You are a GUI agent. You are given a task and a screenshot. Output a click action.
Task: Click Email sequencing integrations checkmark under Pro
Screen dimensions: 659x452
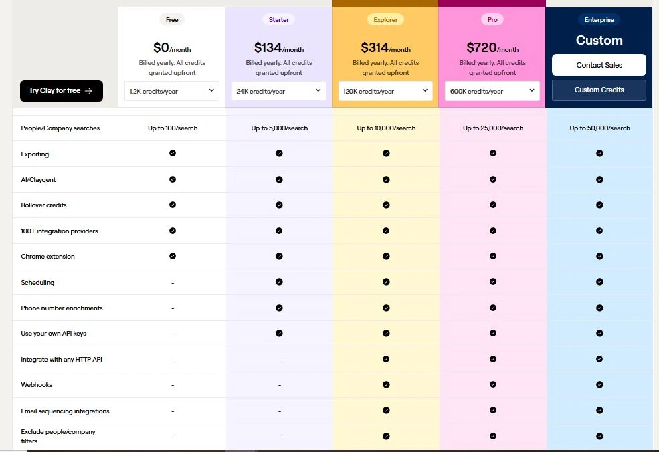point(493,411)
